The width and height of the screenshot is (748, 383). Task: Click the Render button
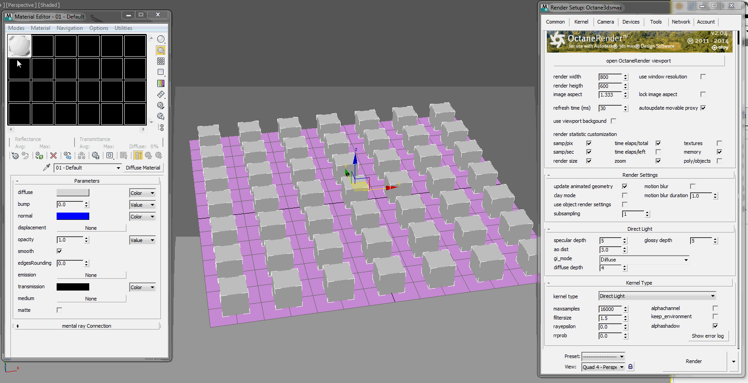pyautogui.click(x=694, y=361)
